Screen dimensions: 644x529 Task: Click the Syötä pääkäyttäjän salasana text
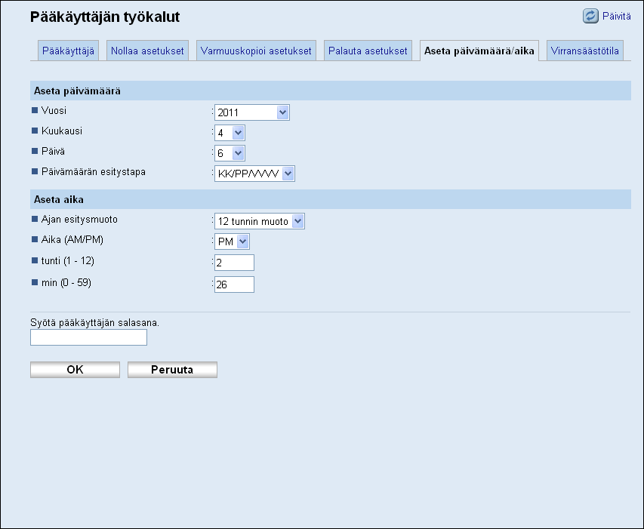(x=95, y=322)
